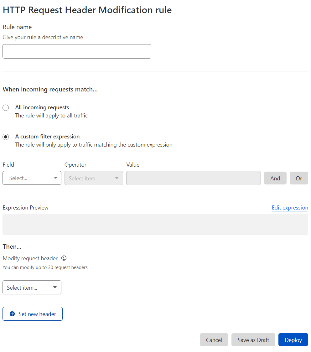Screen dimensions: 311x352
Task: Select the All incoming requests radio button
Action: pyautogui.click(x=6, y=107)
